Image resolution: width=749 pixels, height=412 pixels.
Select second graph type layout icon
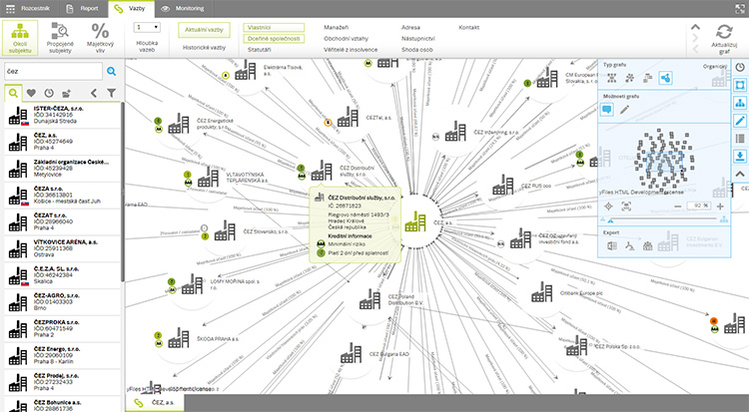(x=629, y=78)
